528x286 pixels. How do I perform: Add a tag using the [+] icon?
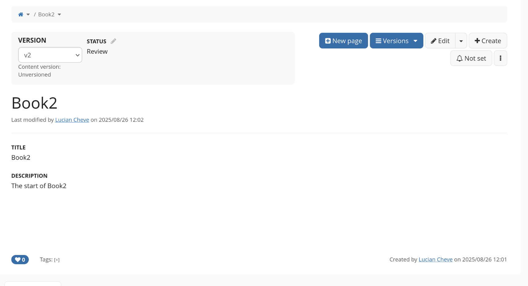click(x=57, y=260)
